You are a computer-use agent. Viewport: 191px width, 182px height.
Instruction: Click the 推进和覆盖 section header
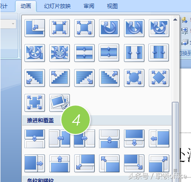40,120
